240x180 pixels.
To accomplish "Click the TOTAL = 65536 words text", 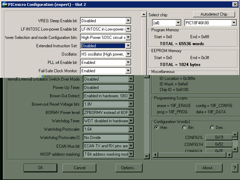I will coord(182,44).
